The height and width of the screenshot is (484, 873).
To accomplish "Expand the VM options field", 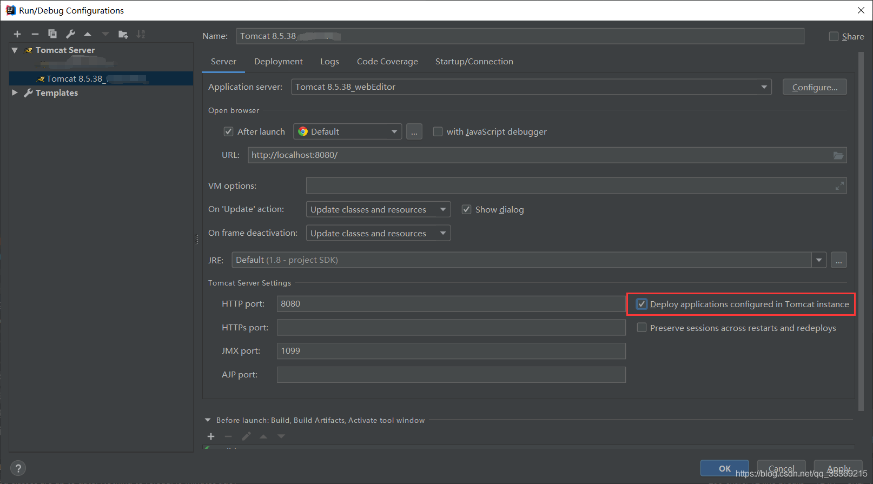I will (x=839, y=186).
